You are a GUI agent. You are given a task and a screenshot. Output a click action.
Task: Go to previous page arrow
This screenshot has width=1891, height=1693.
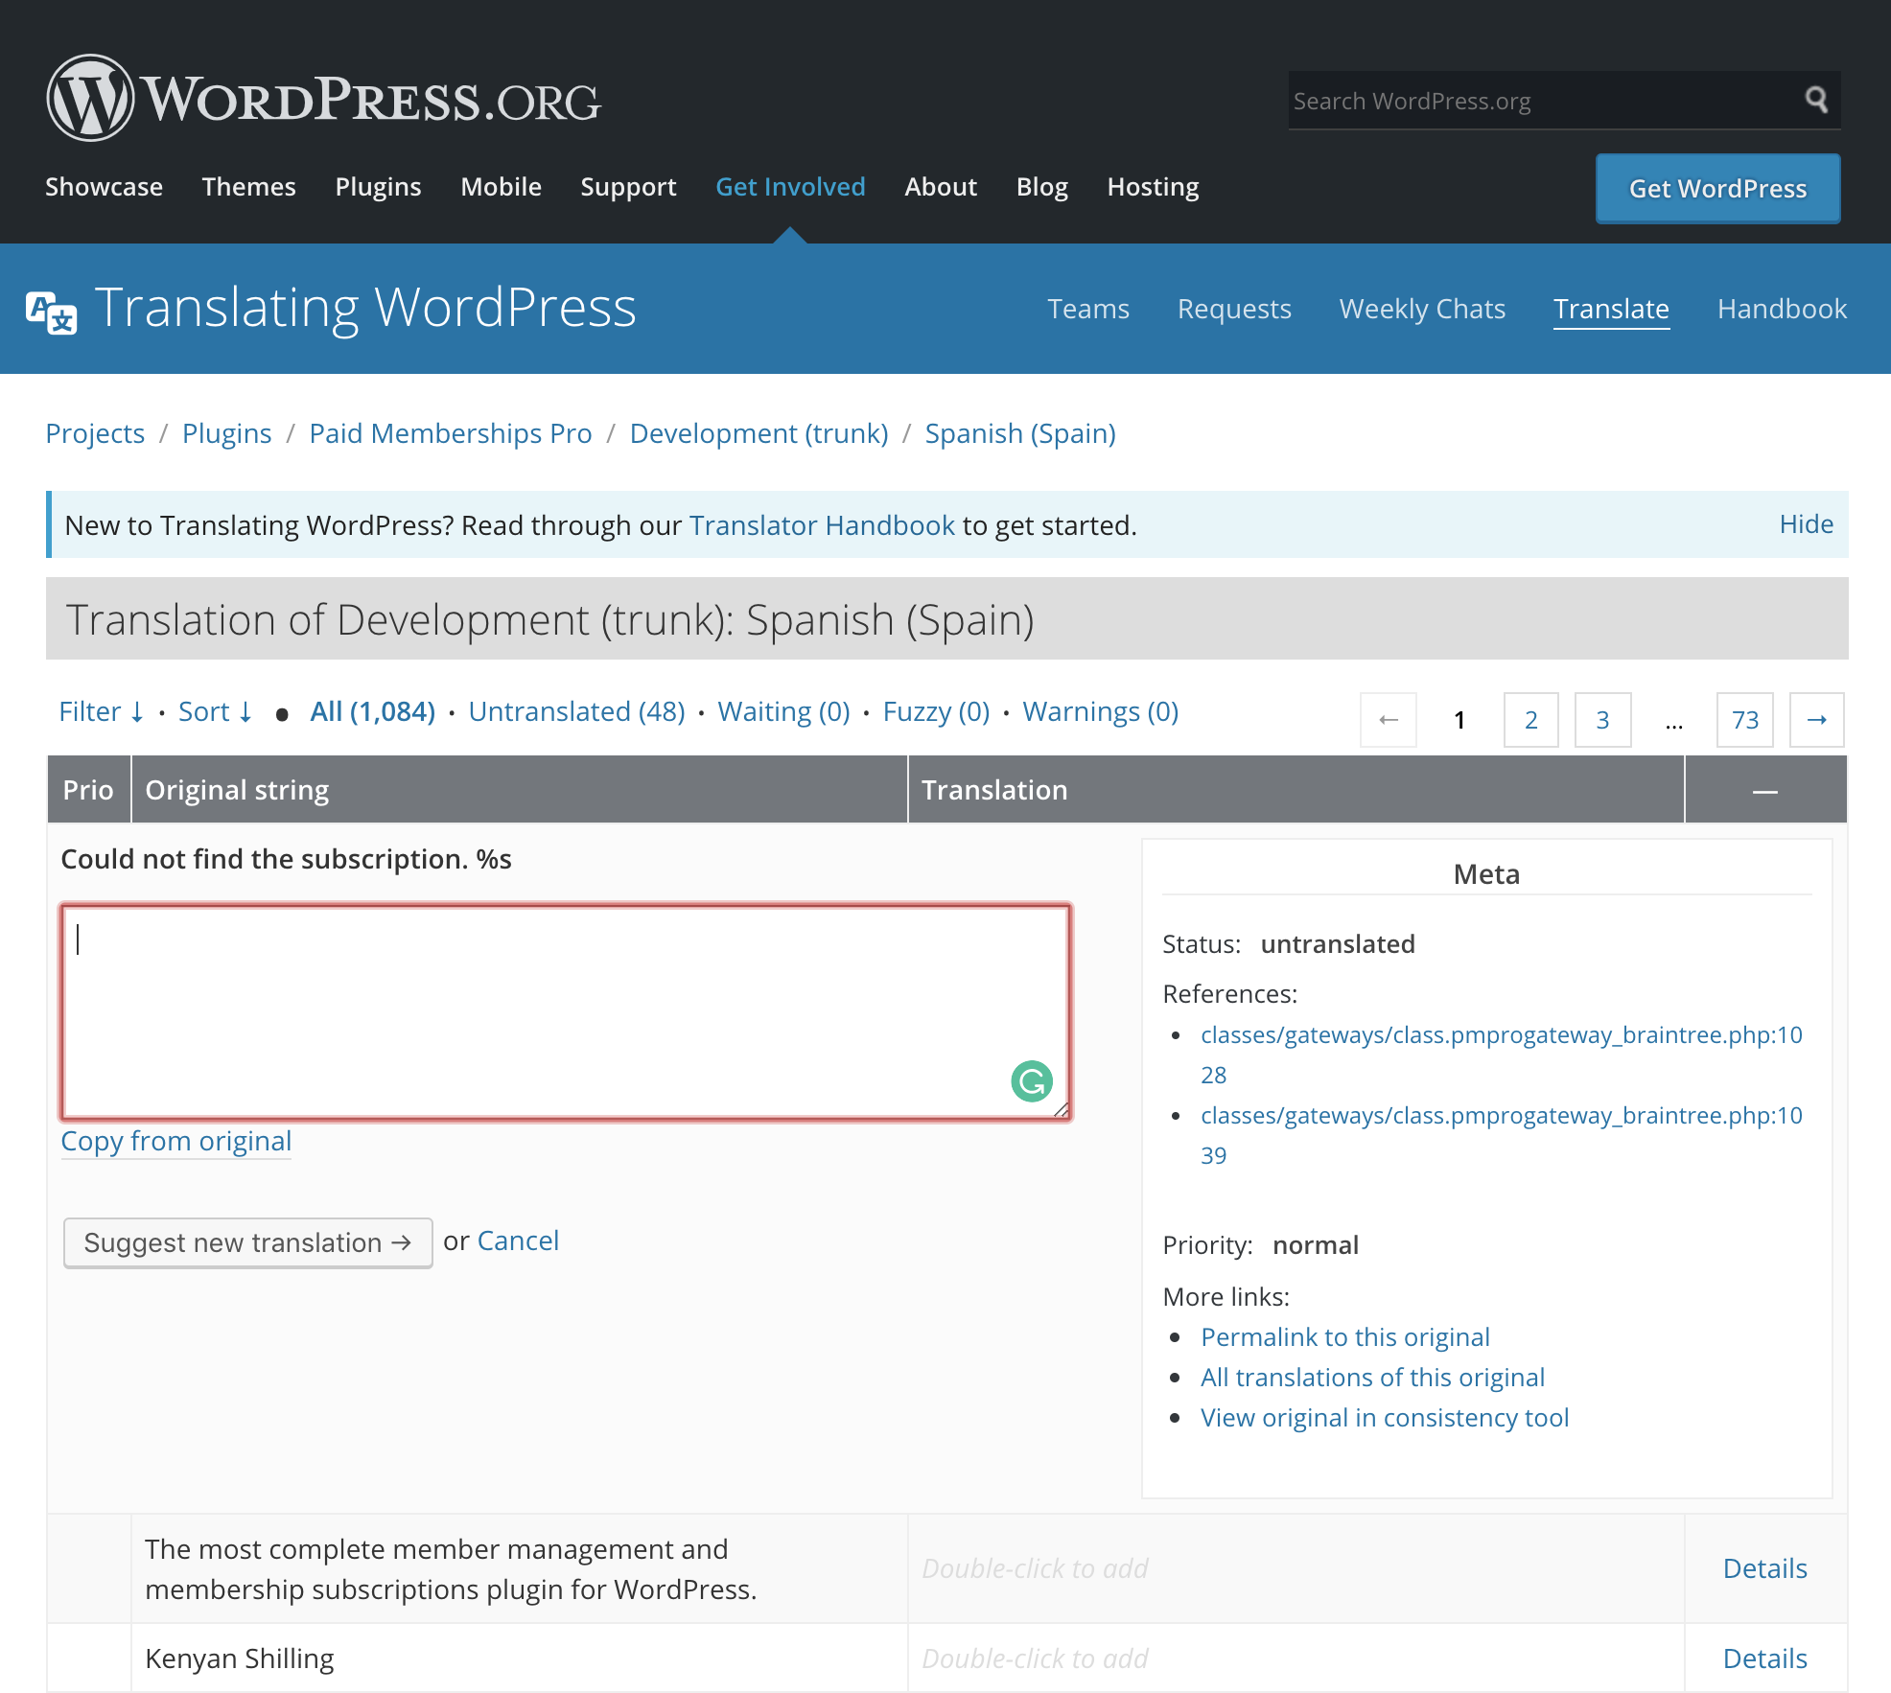pyautogui.click(x=1389, y=720)
